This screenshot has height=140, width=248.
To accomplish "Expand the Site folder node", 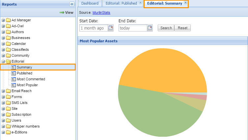I will (x=3, y=109).
